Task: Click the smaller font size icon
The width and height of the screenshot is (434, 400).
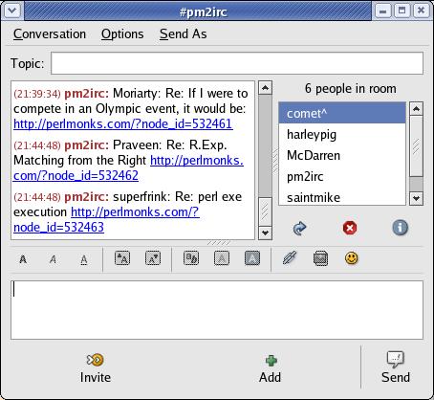Action: [153, 258]
